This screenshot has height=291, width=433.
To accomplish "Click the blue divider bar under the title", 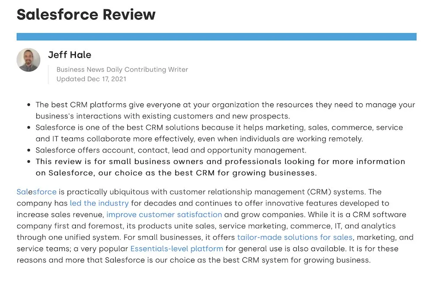I will (216, 36).
